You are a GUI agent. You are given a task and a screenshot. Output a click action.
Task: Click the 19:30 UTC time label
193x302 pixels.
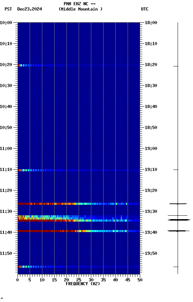click(151, 211)
